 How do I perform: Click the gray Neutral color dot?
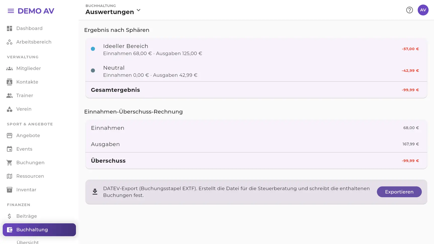(93, 71)
